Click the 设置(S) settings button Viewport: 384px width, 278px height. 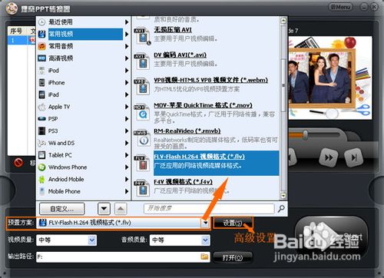pyautogui.click(x=233, y=223)
